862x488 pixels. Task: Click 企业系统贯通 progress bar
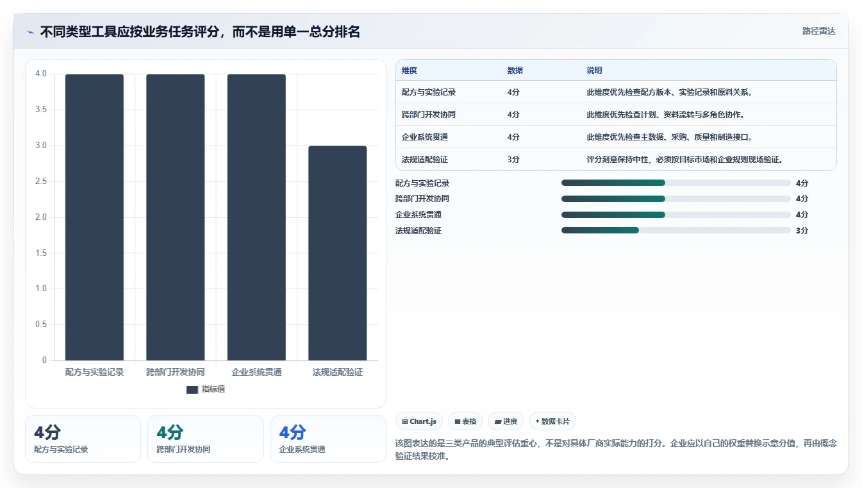pos(676,215)
